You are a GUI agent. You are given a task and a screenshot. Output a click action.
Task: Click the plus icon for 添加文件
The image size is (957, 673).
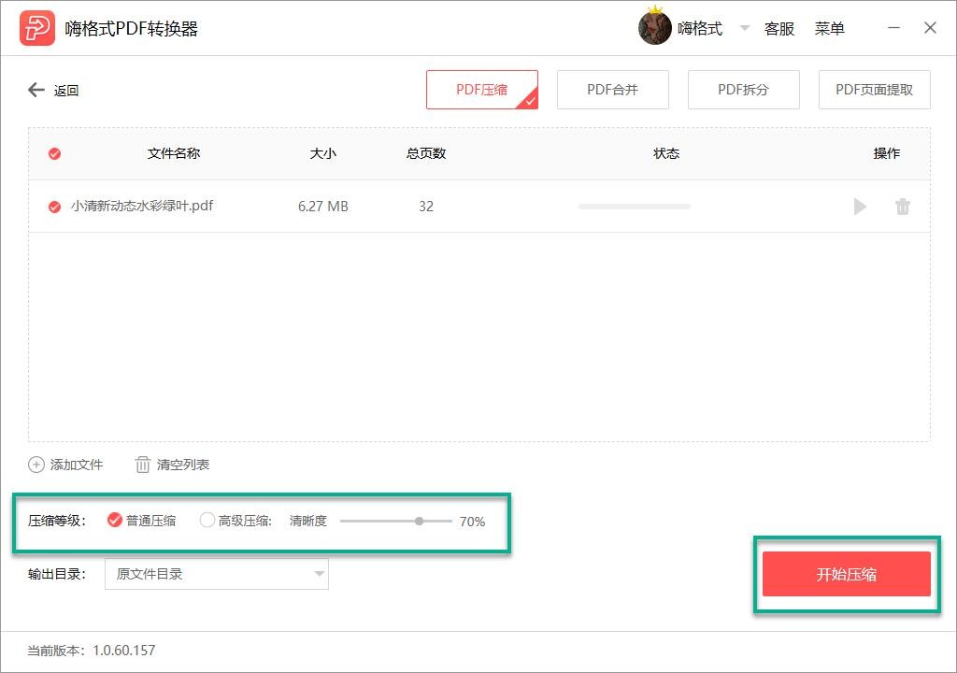coord(36,465)
